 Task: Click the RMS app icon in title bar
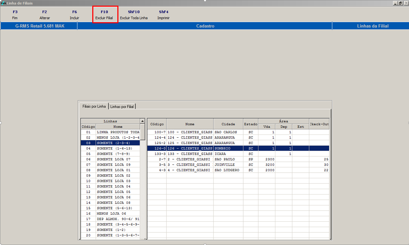pyautogui.click(x=3, y=3)
